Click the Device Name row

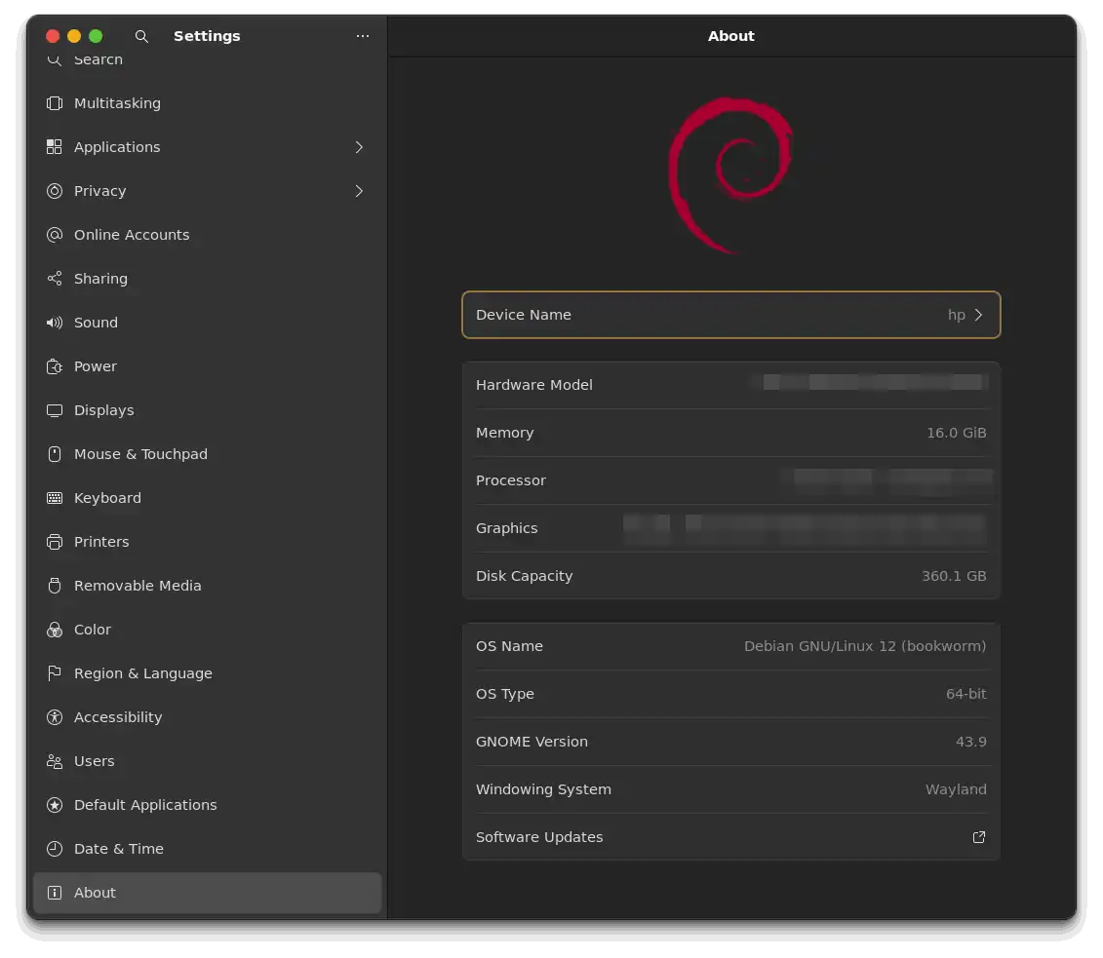tap(730, 315)
